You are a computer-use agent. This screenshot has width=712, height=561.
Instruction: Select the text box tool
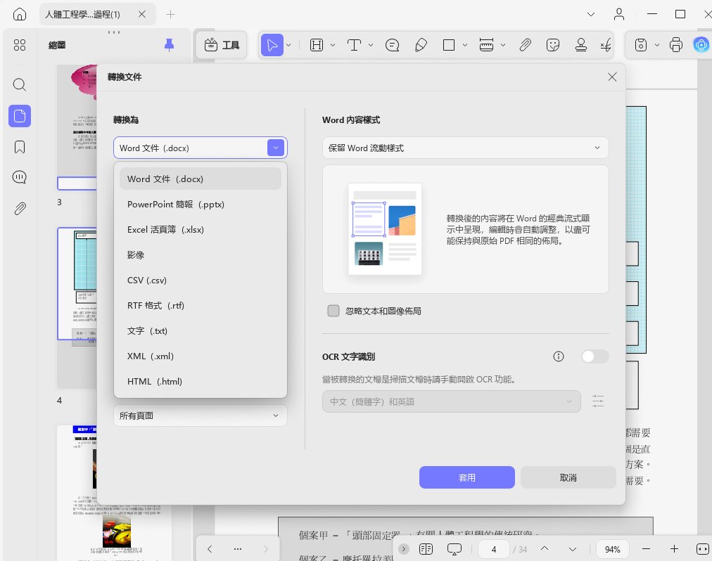(354, 45)
